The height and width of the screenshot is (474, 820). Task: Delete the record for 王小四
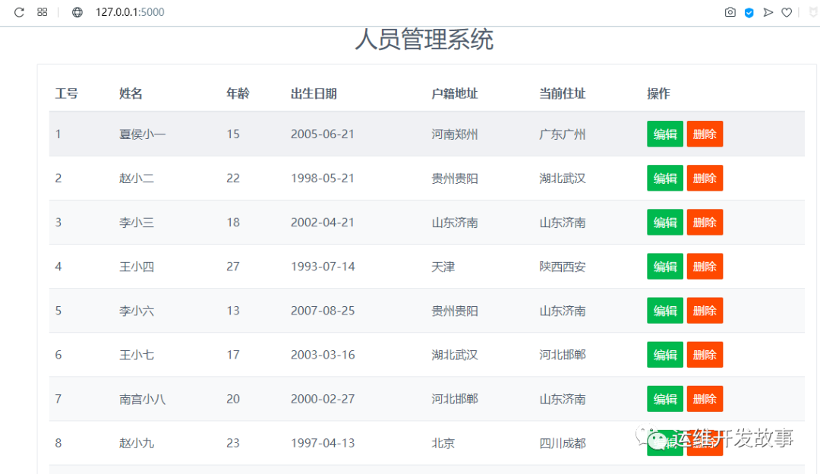(x=705, y=267)
